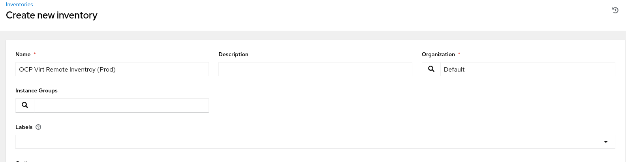
Task: Expand the Labels dropdown arrow
Action: (606, 142)
